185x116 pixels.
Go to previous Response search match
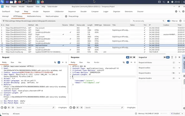click(x=78, y=108)
